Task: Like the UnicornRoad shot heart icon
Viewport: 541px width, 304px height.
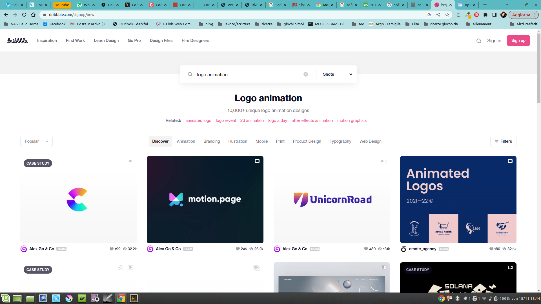Action: click(366, 249)
